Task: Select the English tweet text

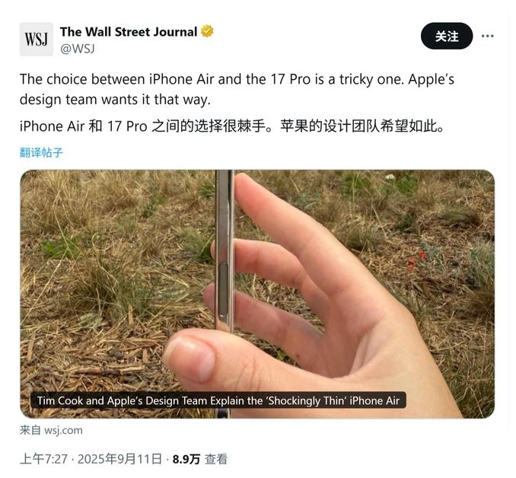Action: point(237,89)
